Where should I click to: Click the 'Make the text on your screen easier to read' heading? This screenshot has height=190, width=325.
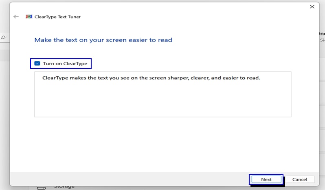pos(103,40)
